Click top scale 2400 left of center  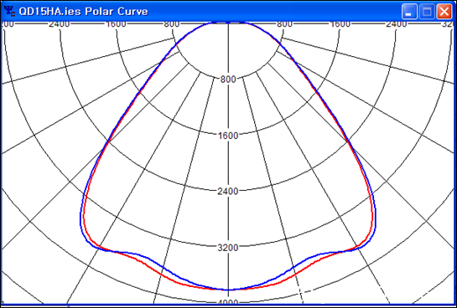(x=60, y=24)
